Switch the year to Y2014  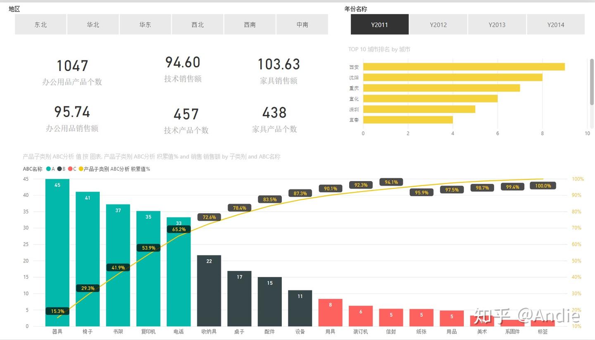pos(556,24)
